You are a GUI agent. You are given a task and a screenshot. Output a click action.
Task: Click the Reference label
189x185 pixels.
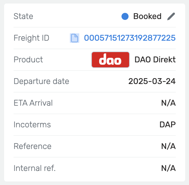[x=33, y=146]
